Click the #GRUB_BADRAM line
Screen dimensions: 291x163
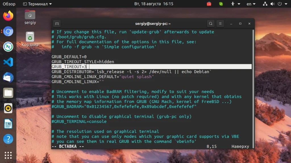[x=124, y=107]
